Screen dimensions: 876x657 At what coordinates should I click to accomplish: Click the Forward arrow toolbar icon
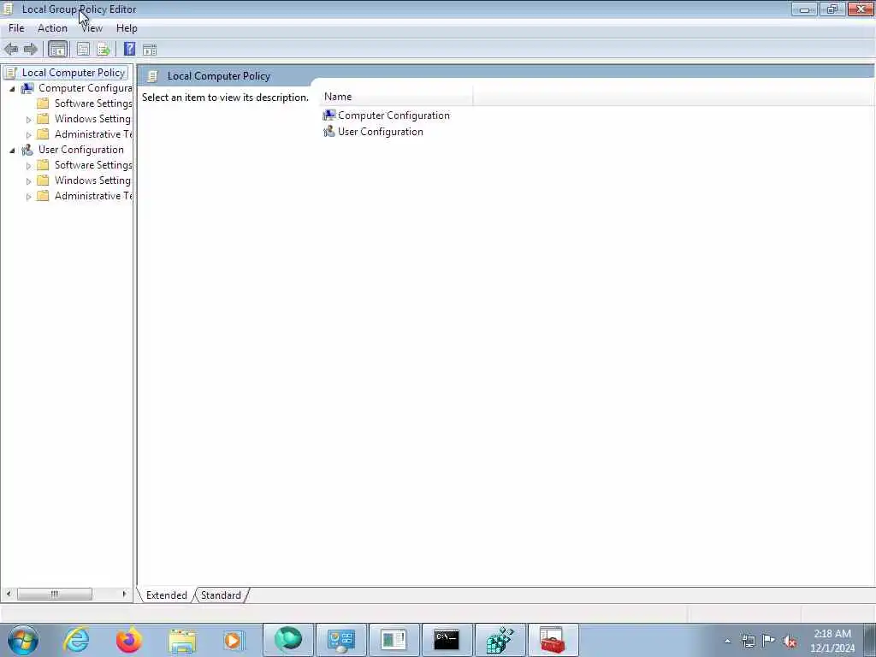pos(30,49)
